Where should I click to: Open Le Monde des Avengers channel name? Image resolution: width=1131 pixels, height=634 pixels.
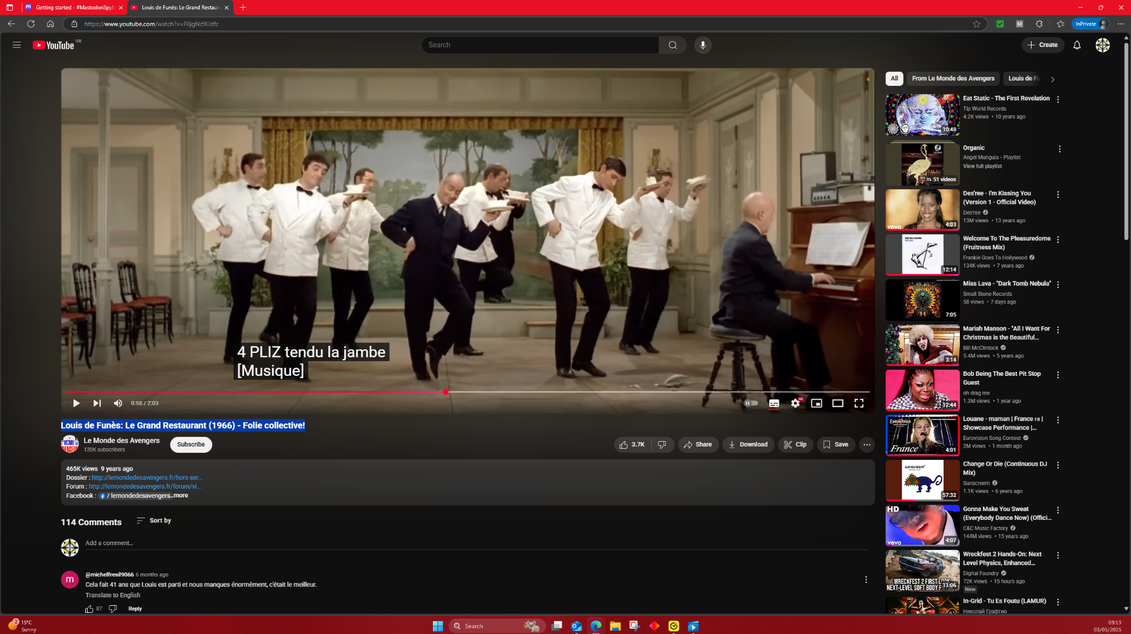tap(122, 441)
